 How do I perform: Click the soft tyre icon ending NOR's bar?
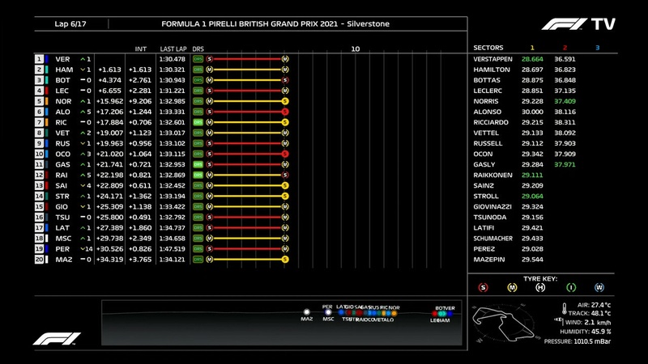(285, 101)
